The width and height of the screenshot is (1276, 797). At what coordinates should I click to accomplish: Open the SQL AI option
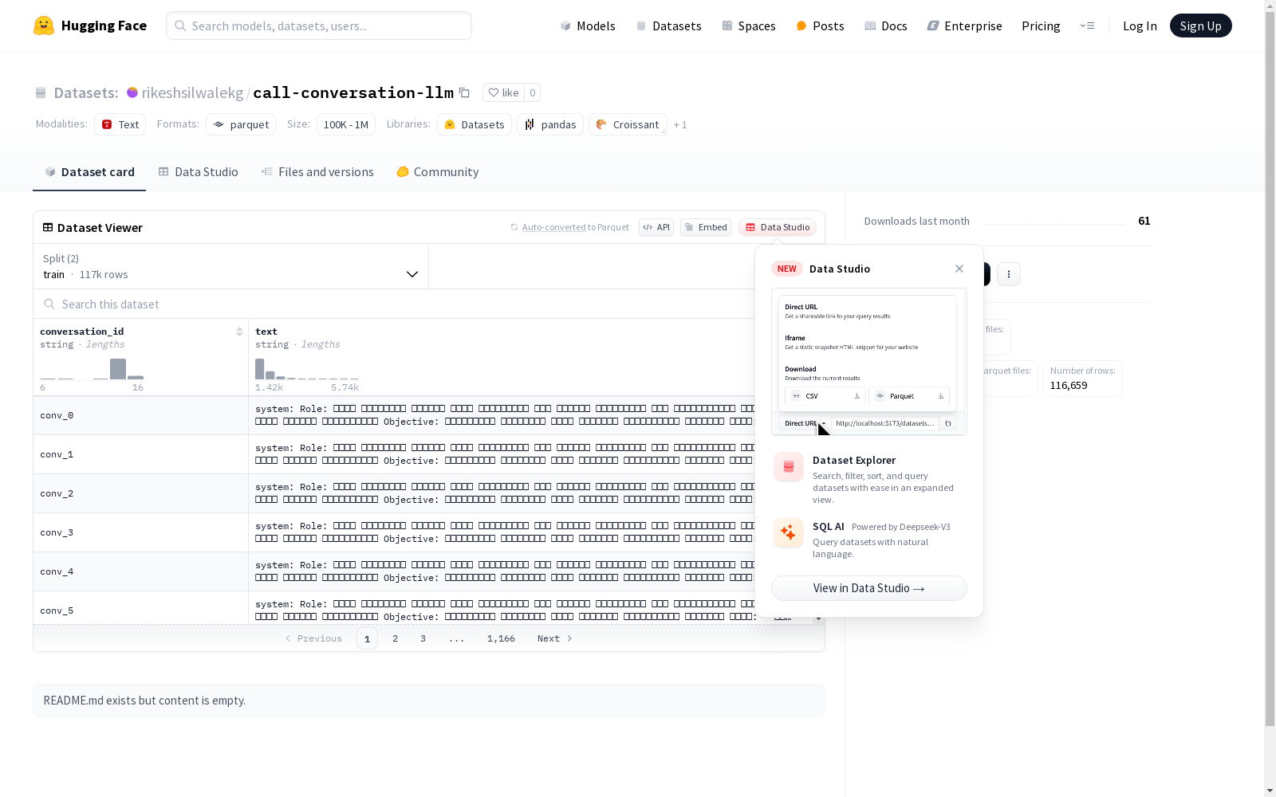[x=869, y=539]
